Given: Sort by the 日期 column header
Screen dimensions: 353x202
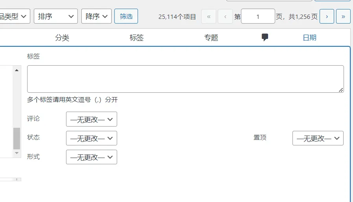Looking at the screenshot, I should pos(309,38).
